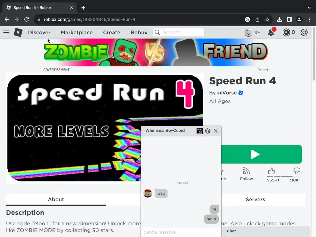
Task: Reload the page
Action: 27,19
